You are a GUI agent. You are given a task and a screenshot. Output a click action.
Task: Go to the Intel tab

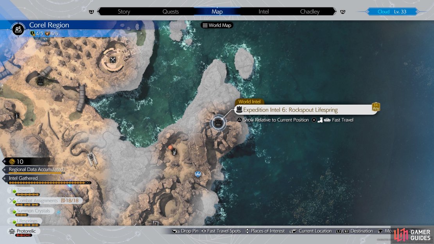(x=264, y=12)
